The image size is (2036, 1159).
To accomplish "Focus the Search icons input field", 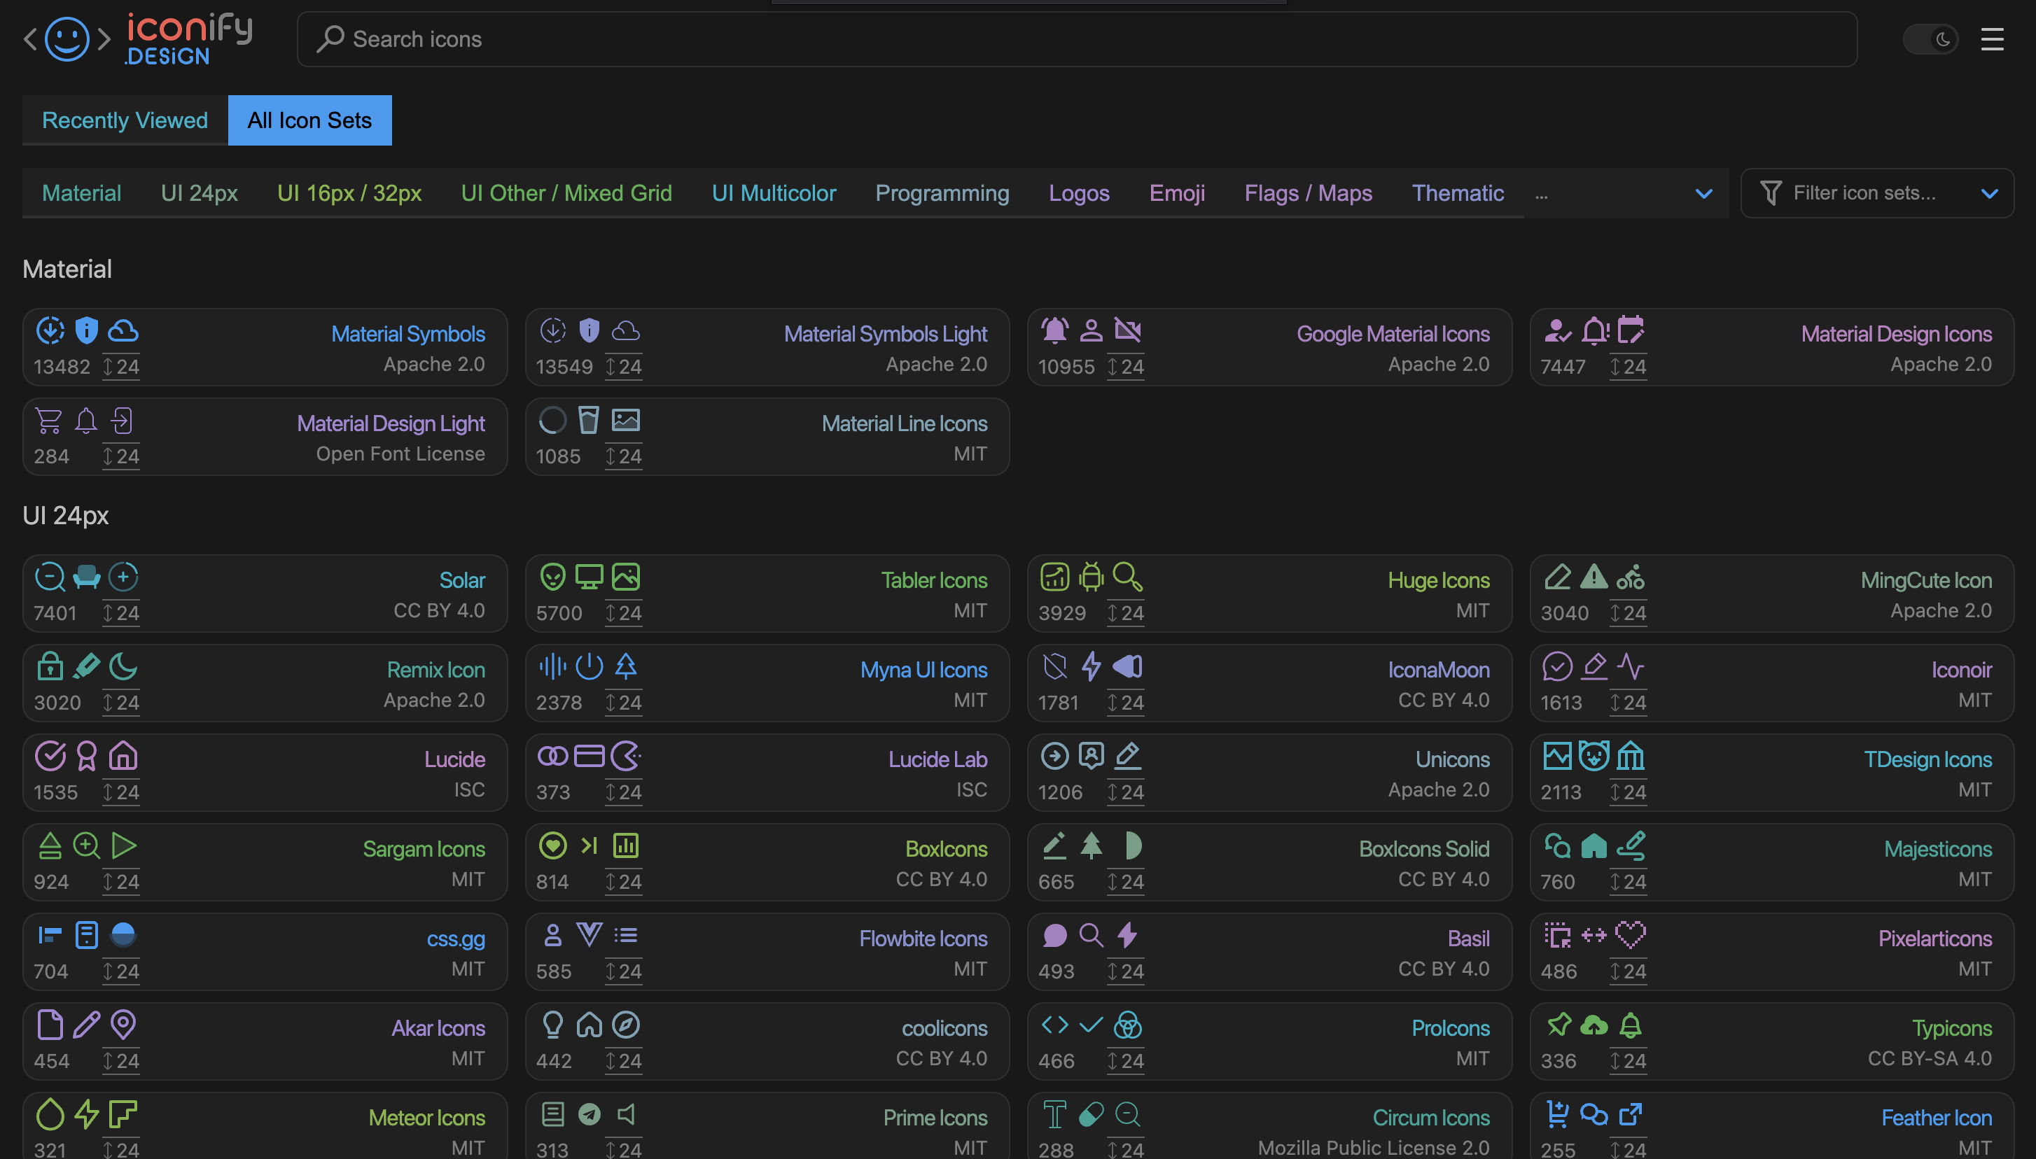I will click(x=1077, y=39).
